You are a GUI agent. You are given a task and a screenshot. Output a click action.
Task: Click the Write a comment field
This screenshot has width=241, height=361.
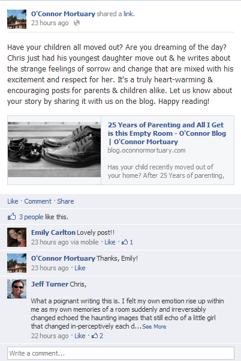(x=120, y=353)
